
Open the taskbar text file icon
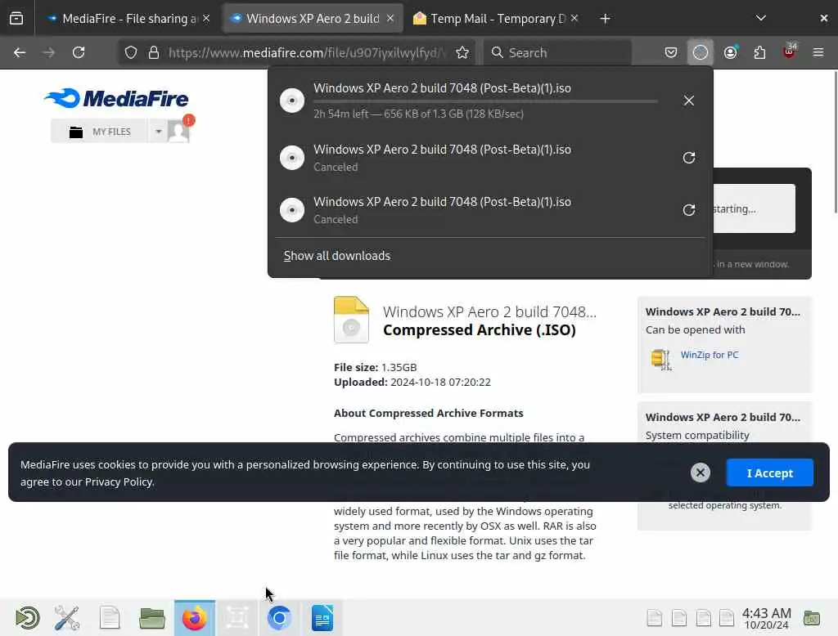(x=110, y=618)
